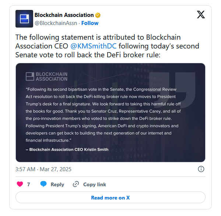Open the X logo link
Image resolution: width=221 pixels, height=216 pixels.
coord(201,14)
